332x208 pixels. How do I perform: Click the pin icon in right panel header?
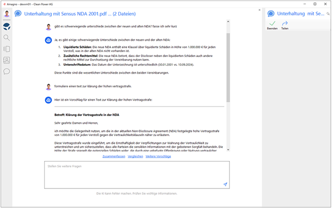point(328,14)
